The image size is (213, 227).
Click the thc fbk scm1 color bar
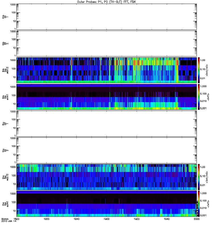pos(199,204)
